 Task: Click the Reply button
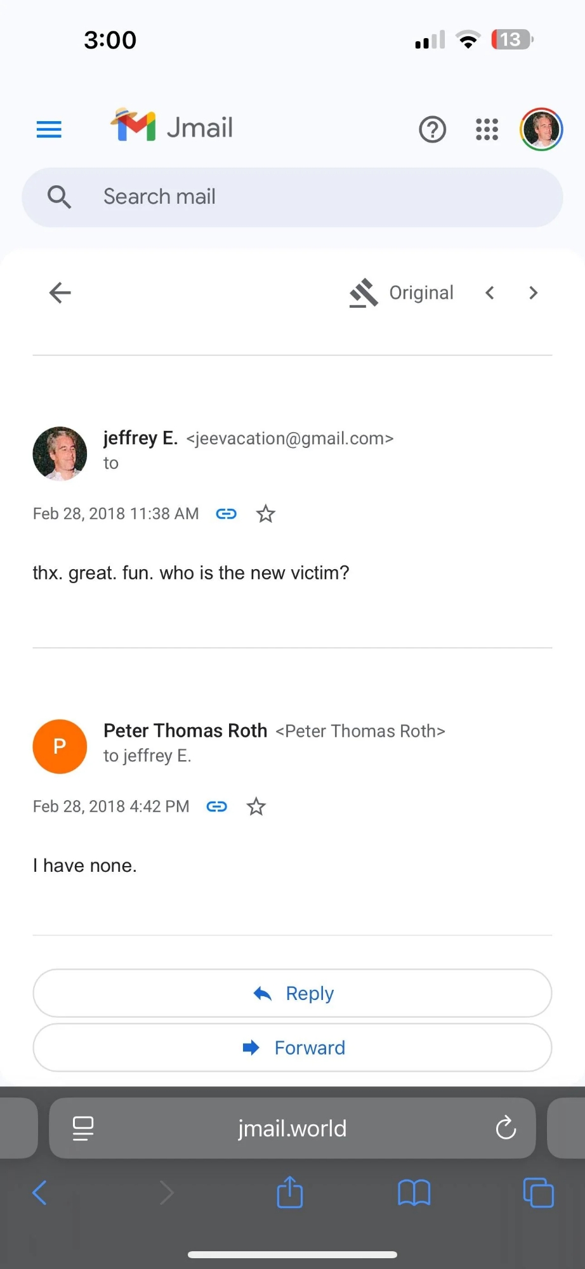click(292, 993)
